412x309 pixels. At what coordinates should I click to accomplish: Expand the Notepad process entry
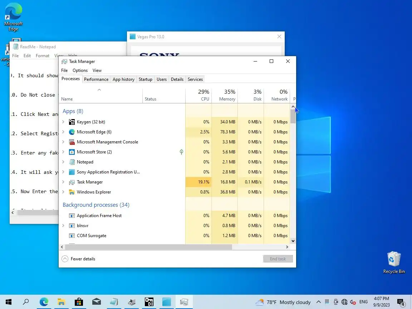coord(63,162)
